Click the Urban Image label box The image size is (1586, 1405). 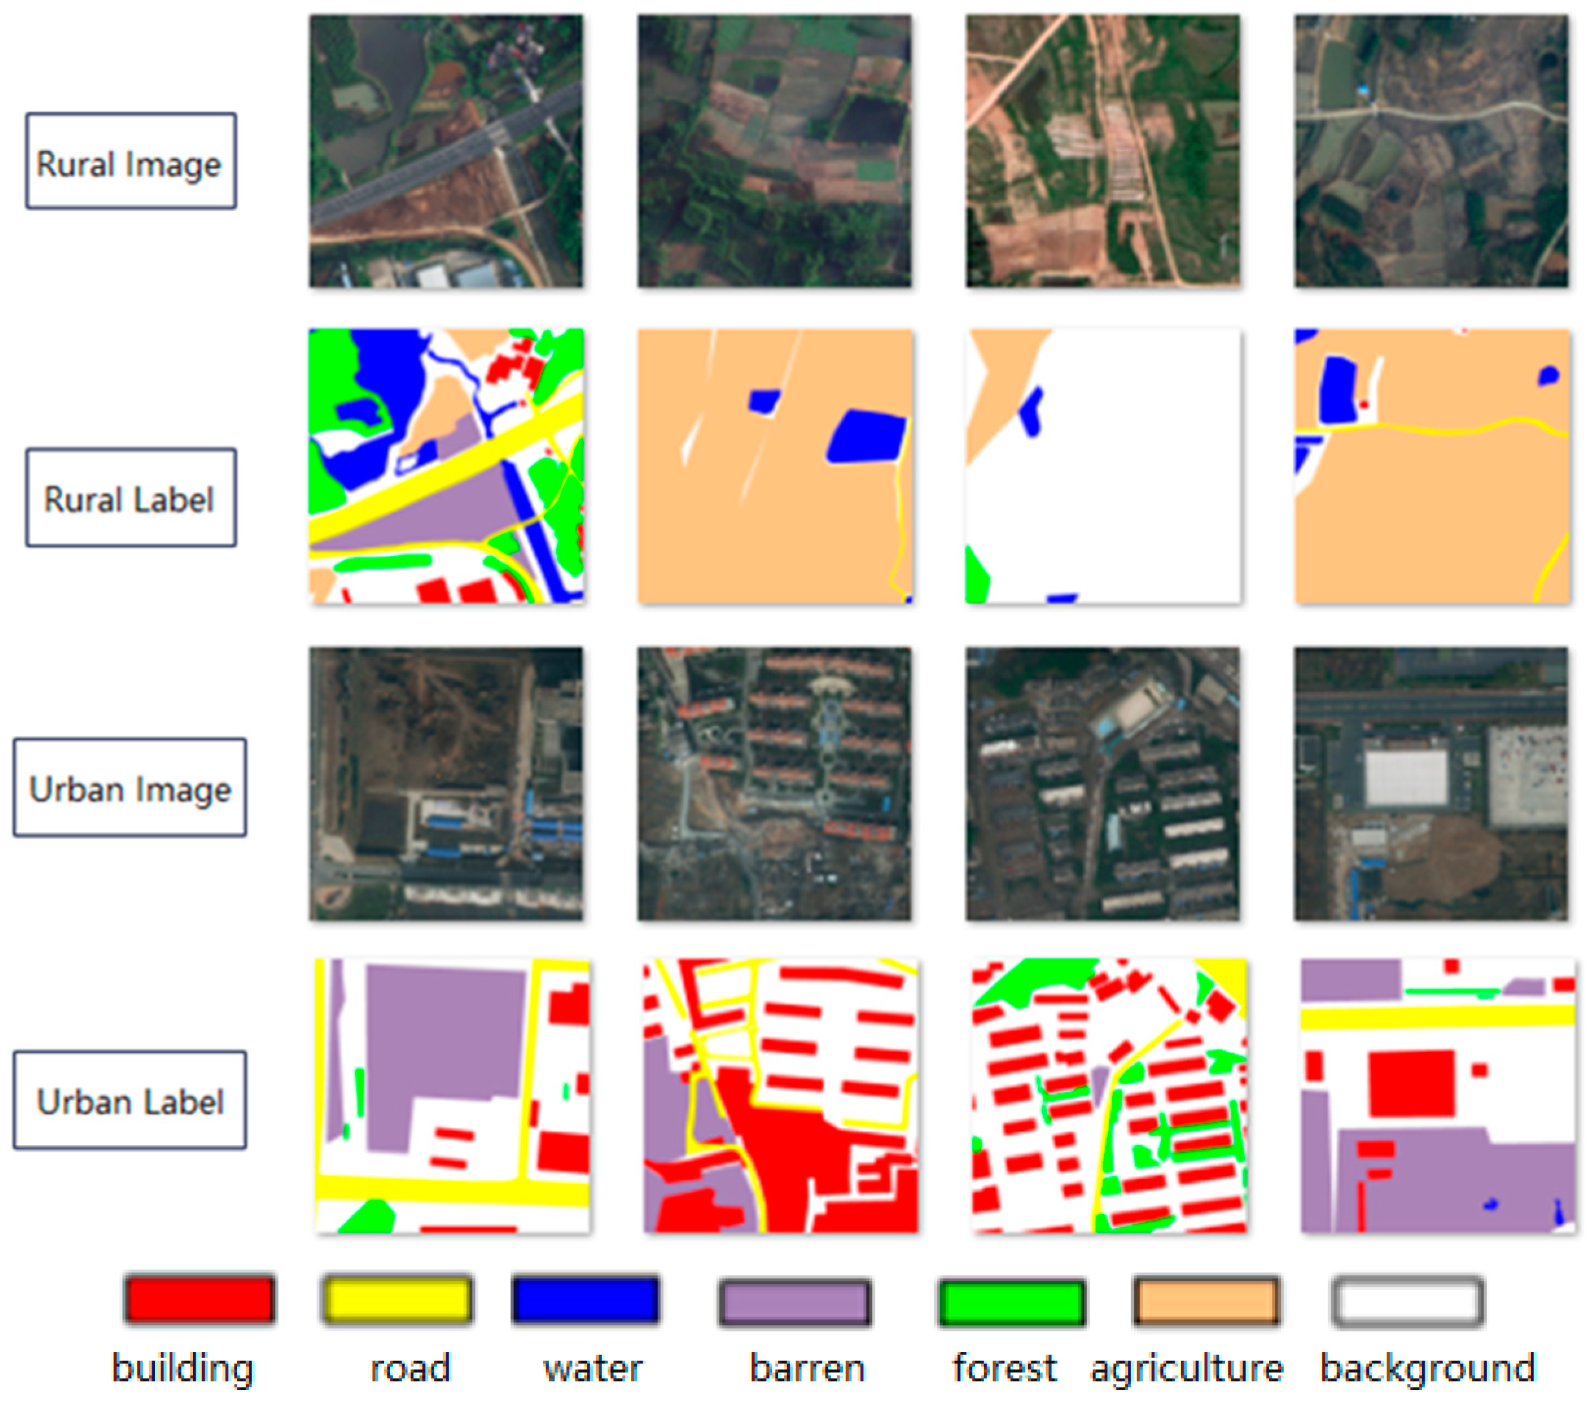(130, 787)
